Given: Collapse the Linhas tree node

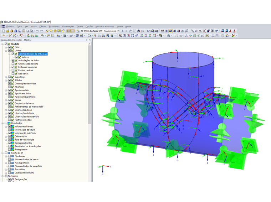Looking at the screenshot, I should (x=6, y=51).
